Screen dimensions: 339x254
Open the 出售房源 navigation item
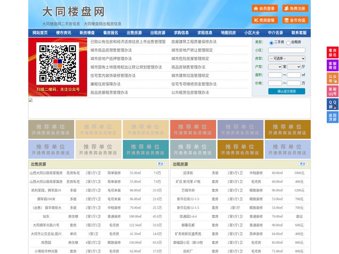click(x=134, y=33)
